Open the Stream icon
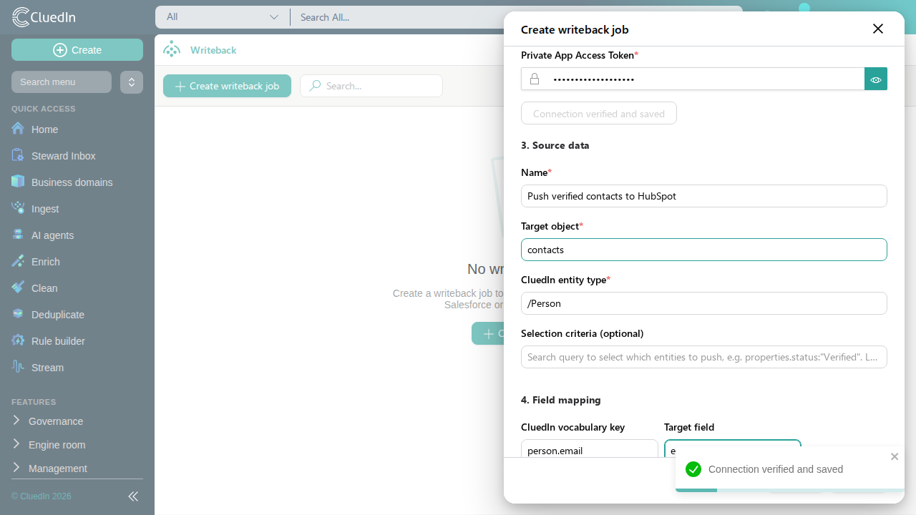The image size is (916, 515). click(18, 367)
